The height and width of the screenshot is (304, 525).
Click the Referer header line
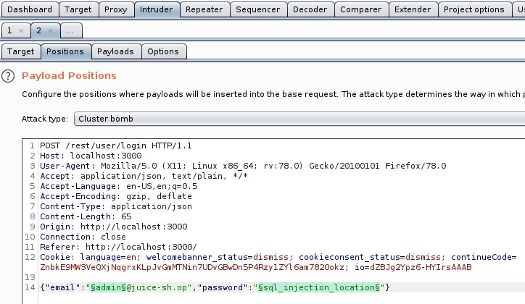click(118, 247)
